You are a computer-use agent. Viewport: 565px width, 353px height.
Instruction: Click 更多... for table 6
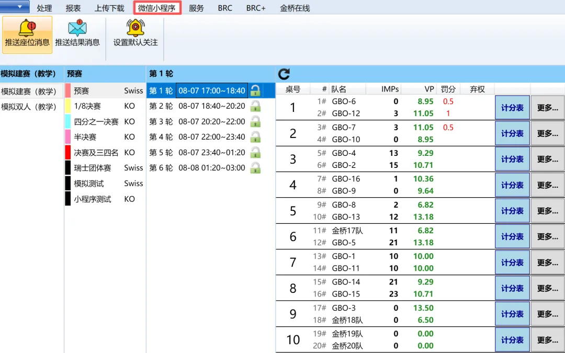[548, 237]
